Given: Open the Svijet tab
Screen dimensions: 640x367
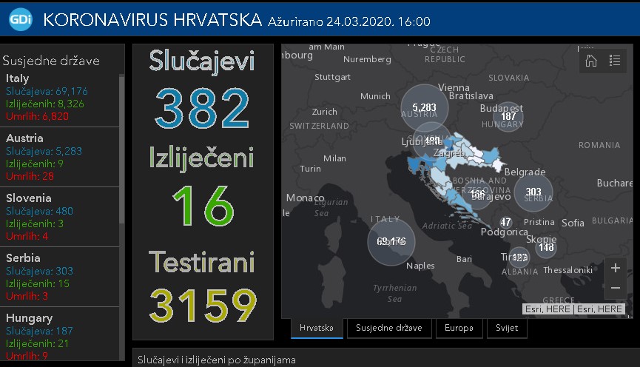Looking at the screenshot, I should 508,328.
